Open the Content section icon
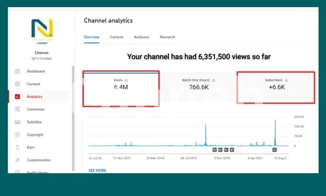Image resolution: width=326 pixels, height=196 pixels. click(17, 84)
